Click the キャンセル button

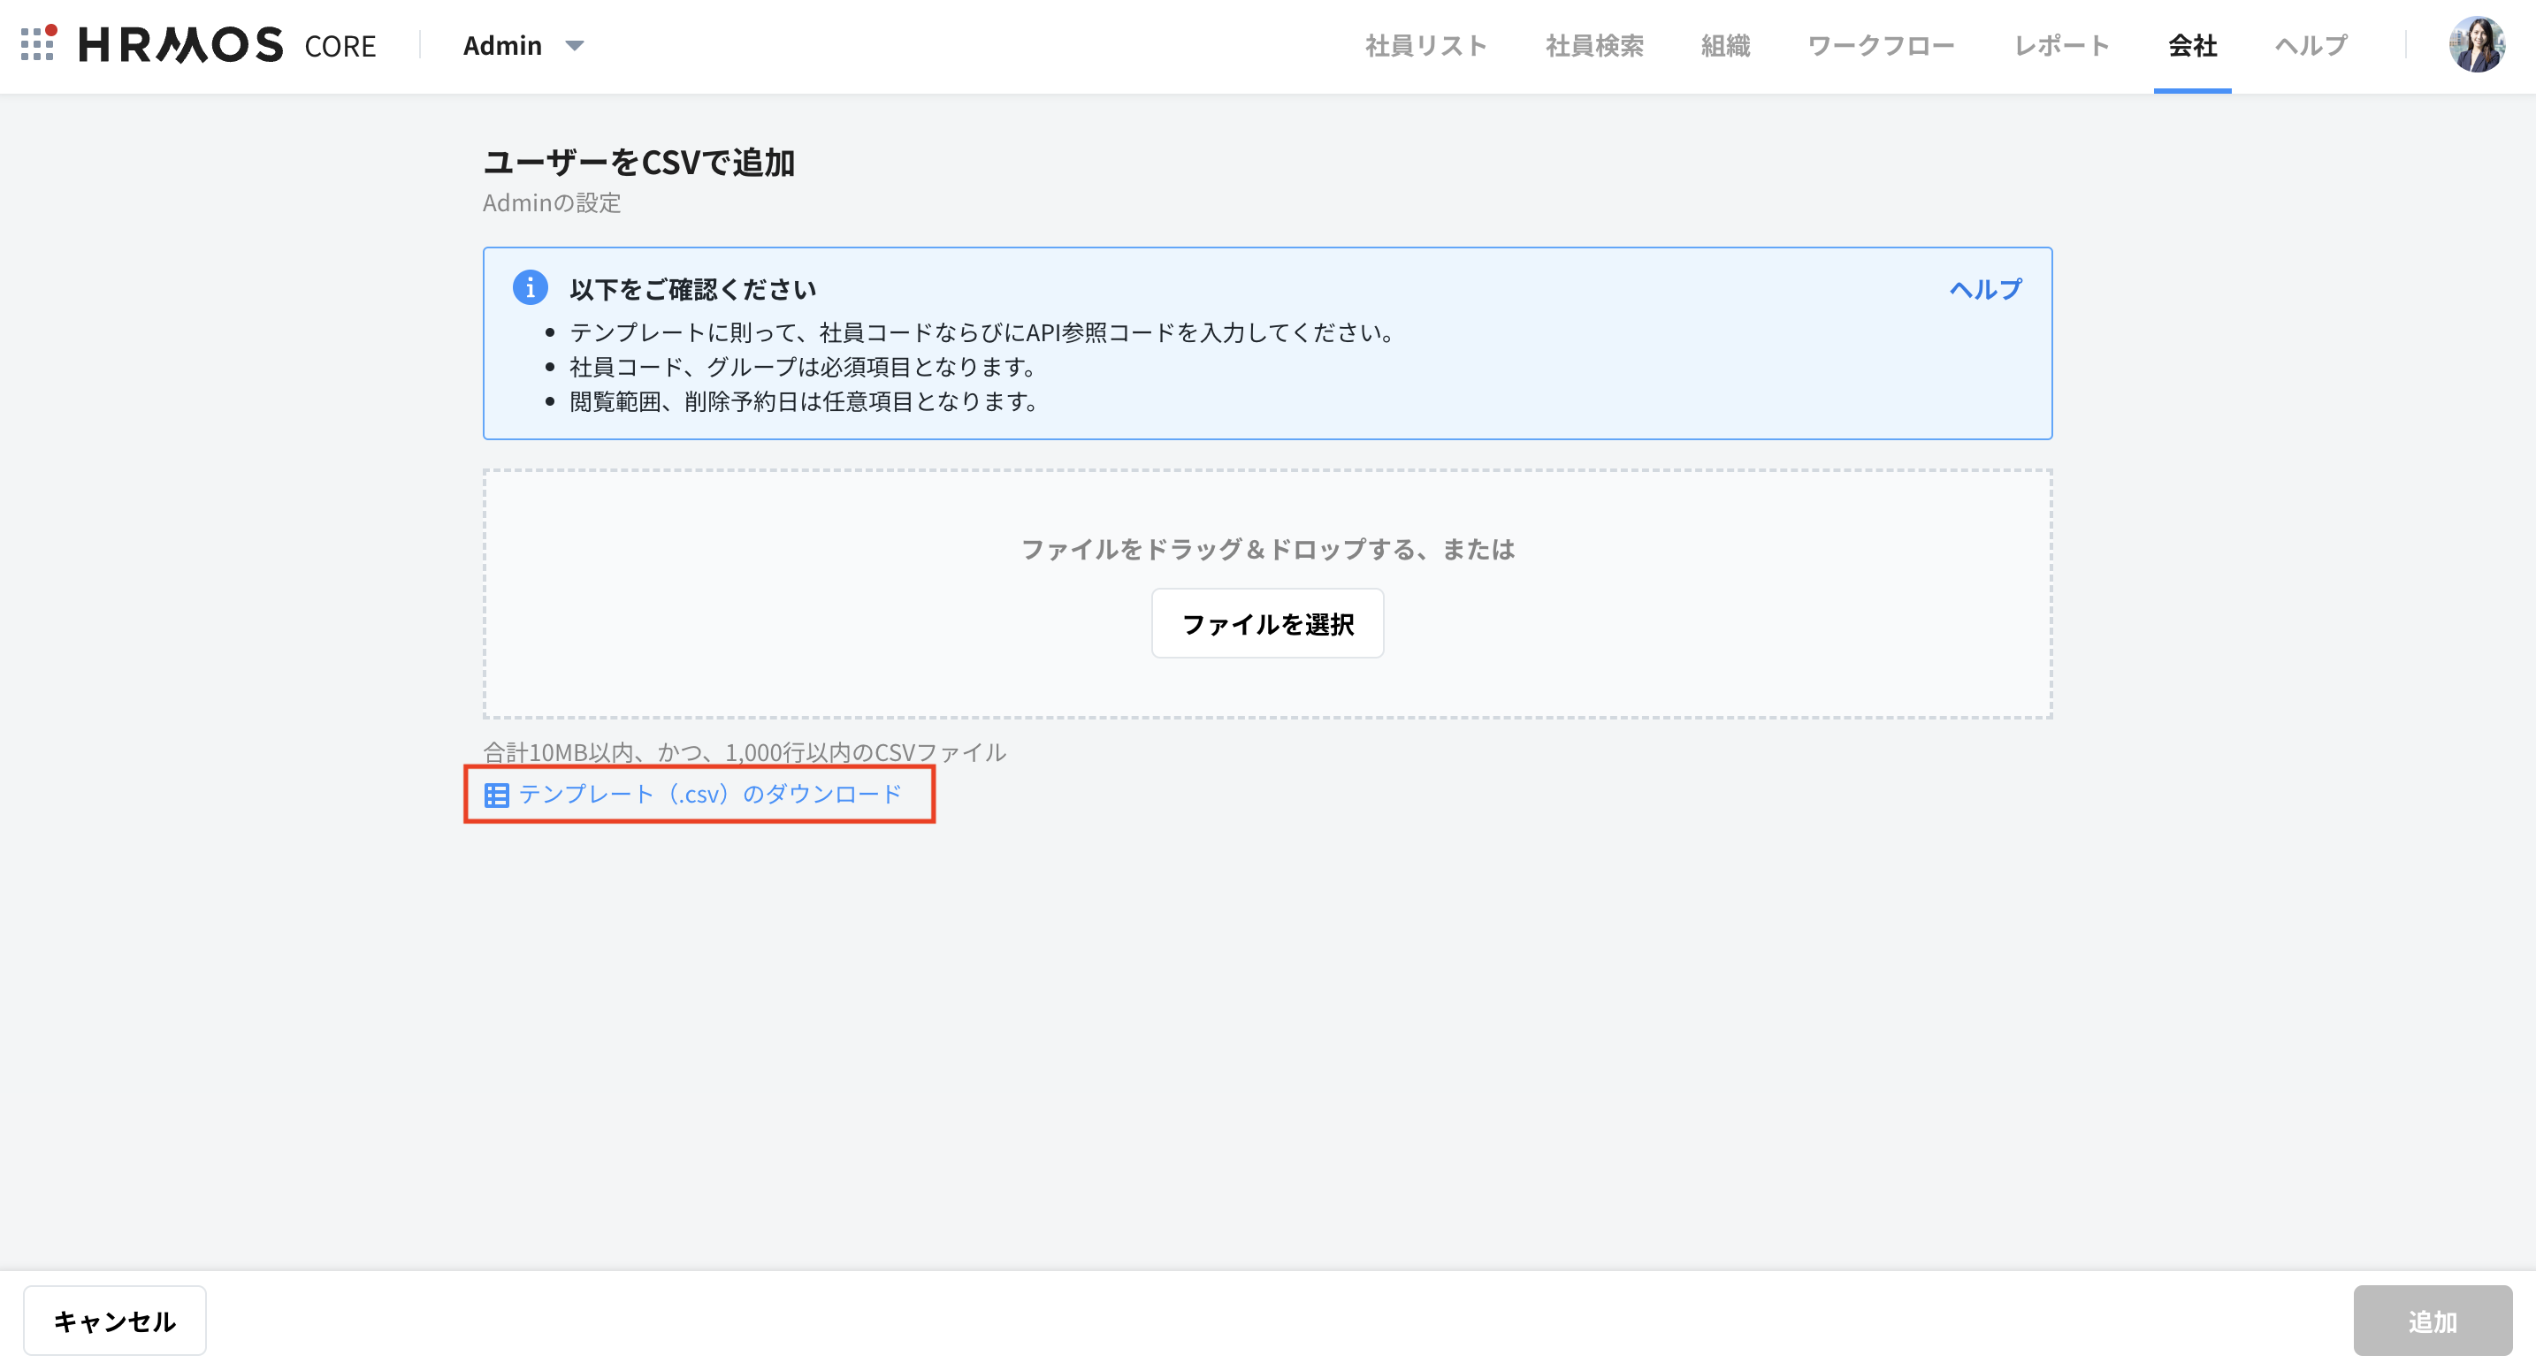point(115,1321)
